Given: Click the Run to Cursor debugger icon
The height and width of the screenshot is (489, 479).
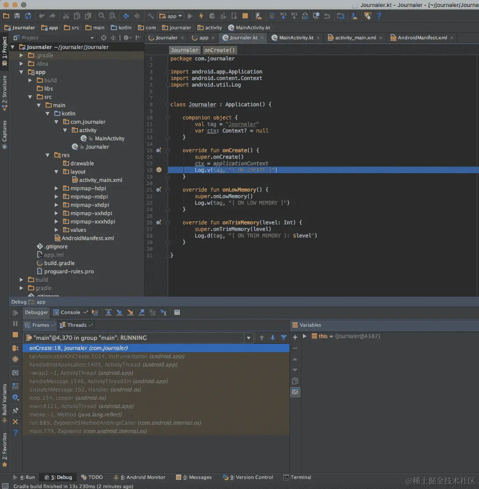Looking at the screenshot, I should 163,312.
